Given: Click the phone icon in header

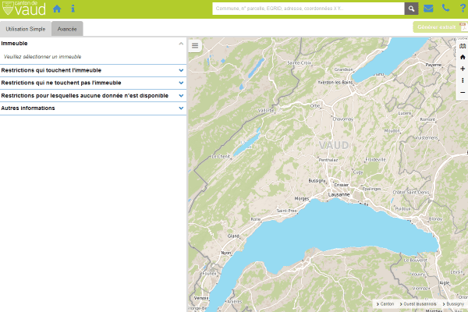Looking at the screenshot, I should [445, 8].
